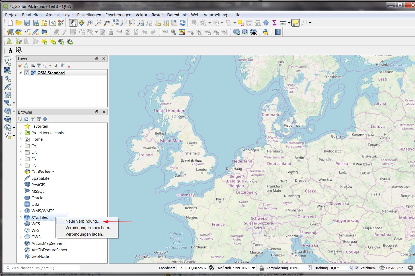Image resolution: width=415 pixels, height=276 pixels.
Task: Click the Refresh map icon
Action: [183, 23]
